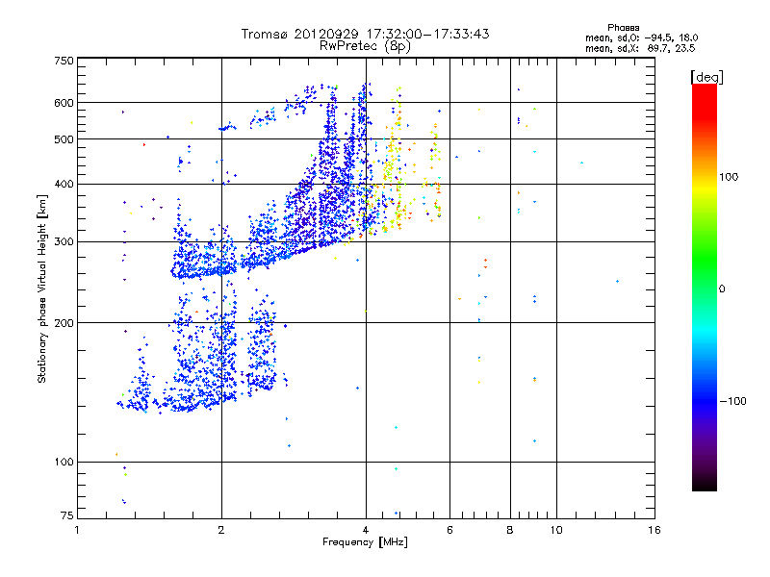Click the 'Phases' header label

pos(623,28)
